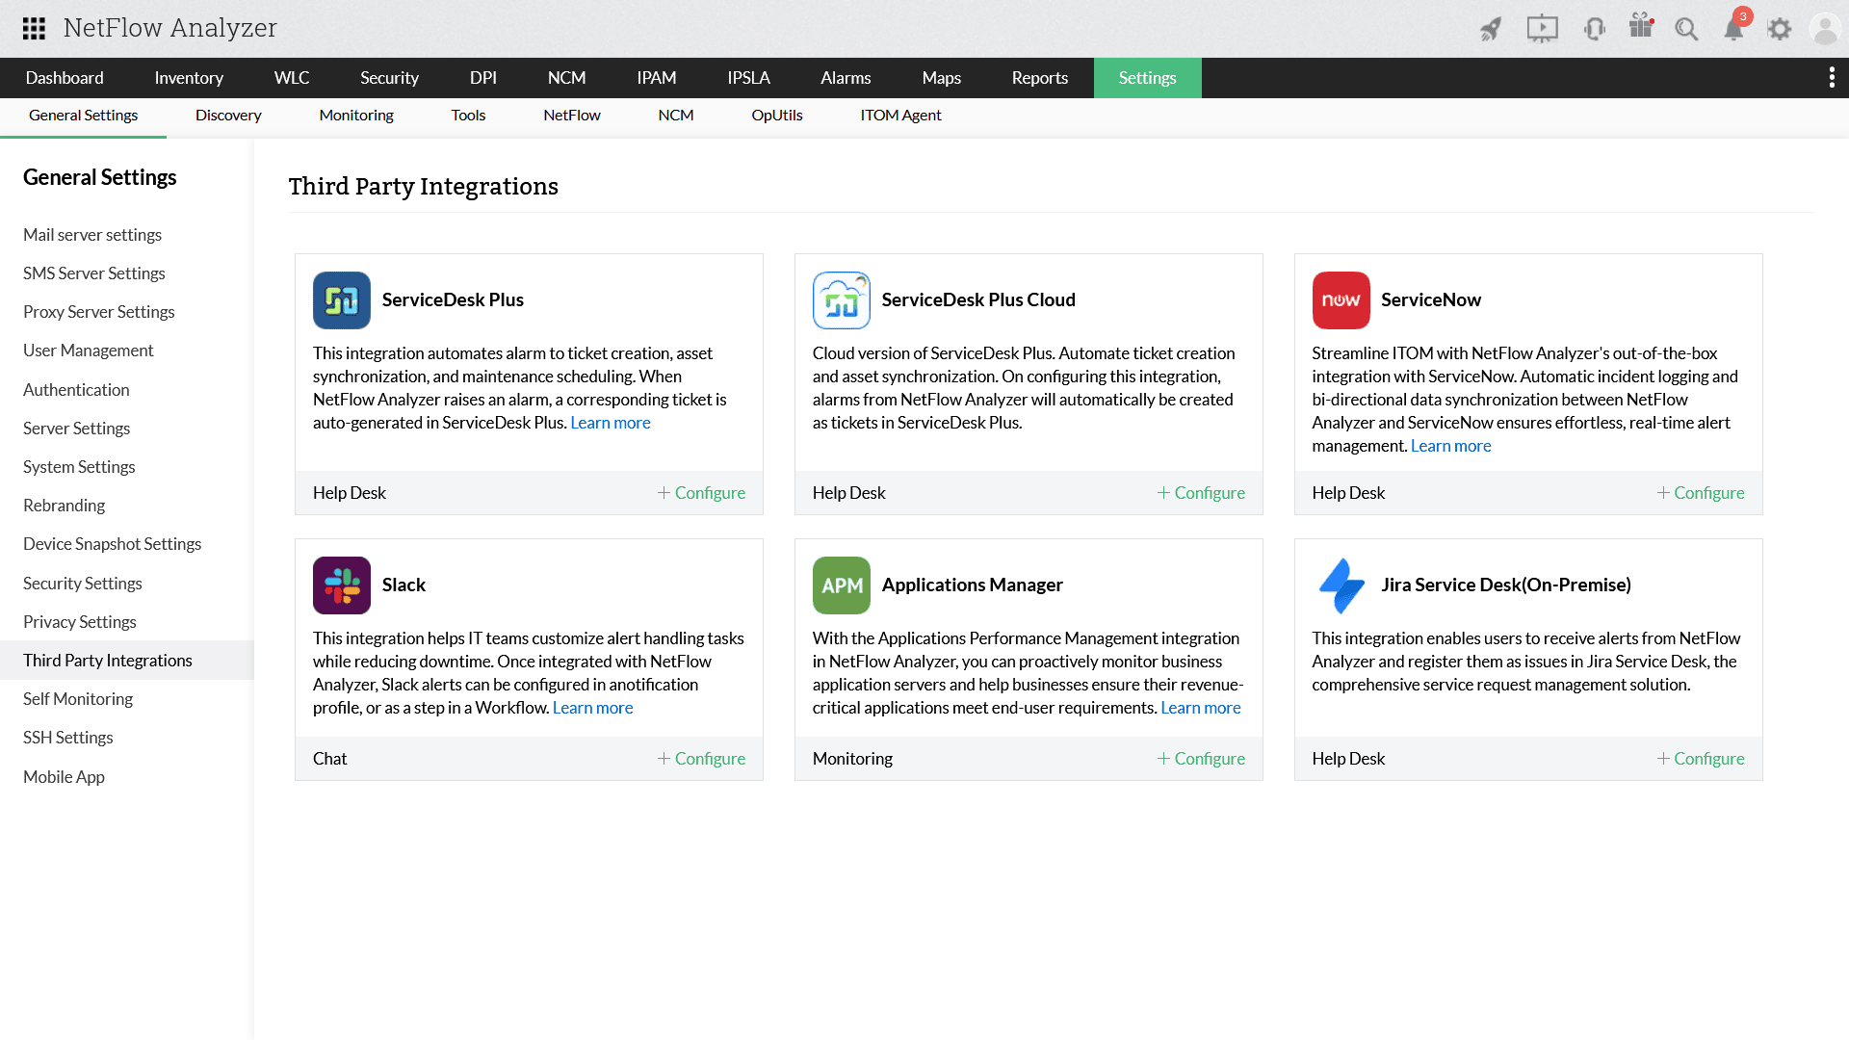Open the Alarms menu tab
The width and height of the screenshot is (1849, 1040).
click(845, 77)
